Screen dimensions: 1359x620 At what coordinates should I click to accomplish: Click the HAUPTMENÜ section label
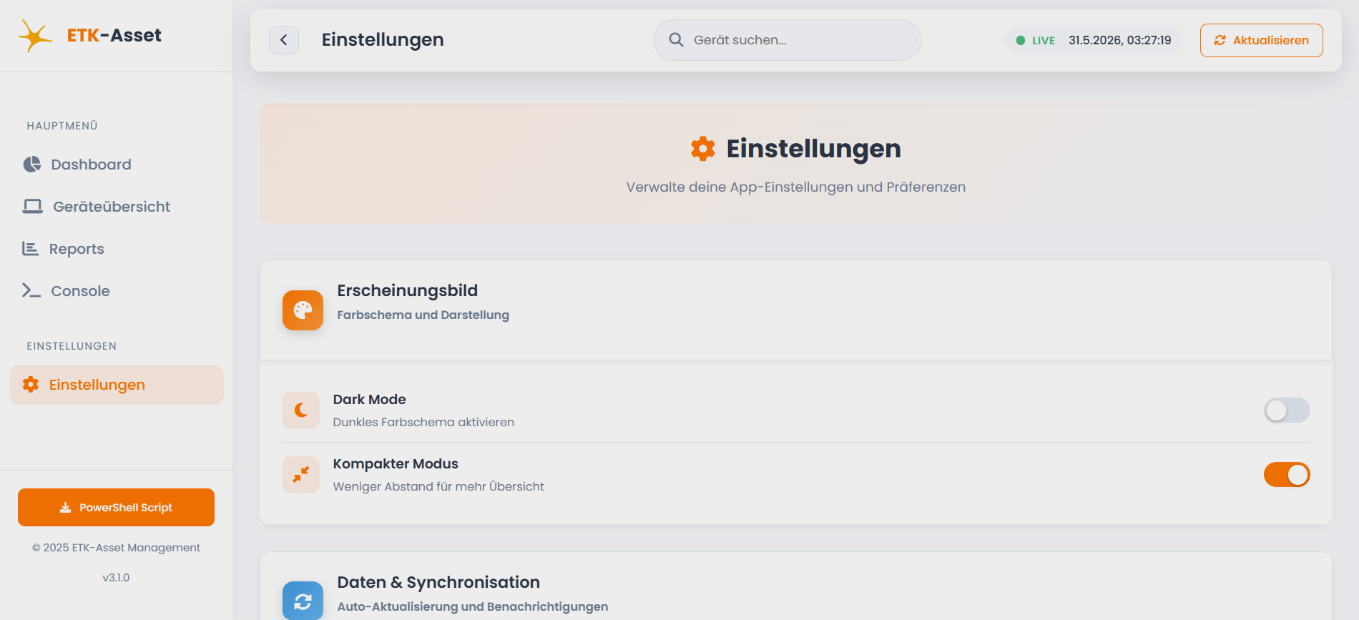tap(62, 126)
